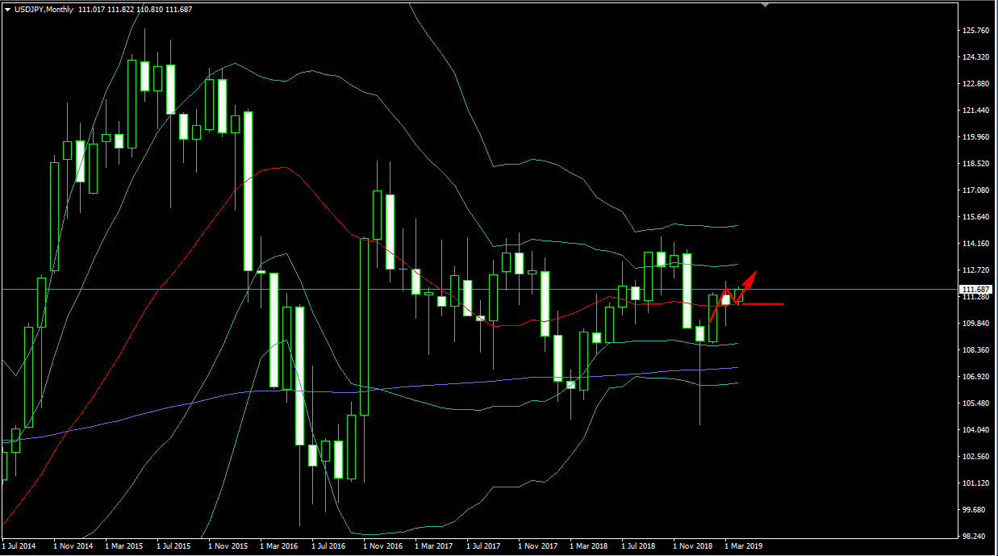Screen dimensions: 998x556
Task: Click the 121.440 price axis label
Action: [x=975, y=111]
